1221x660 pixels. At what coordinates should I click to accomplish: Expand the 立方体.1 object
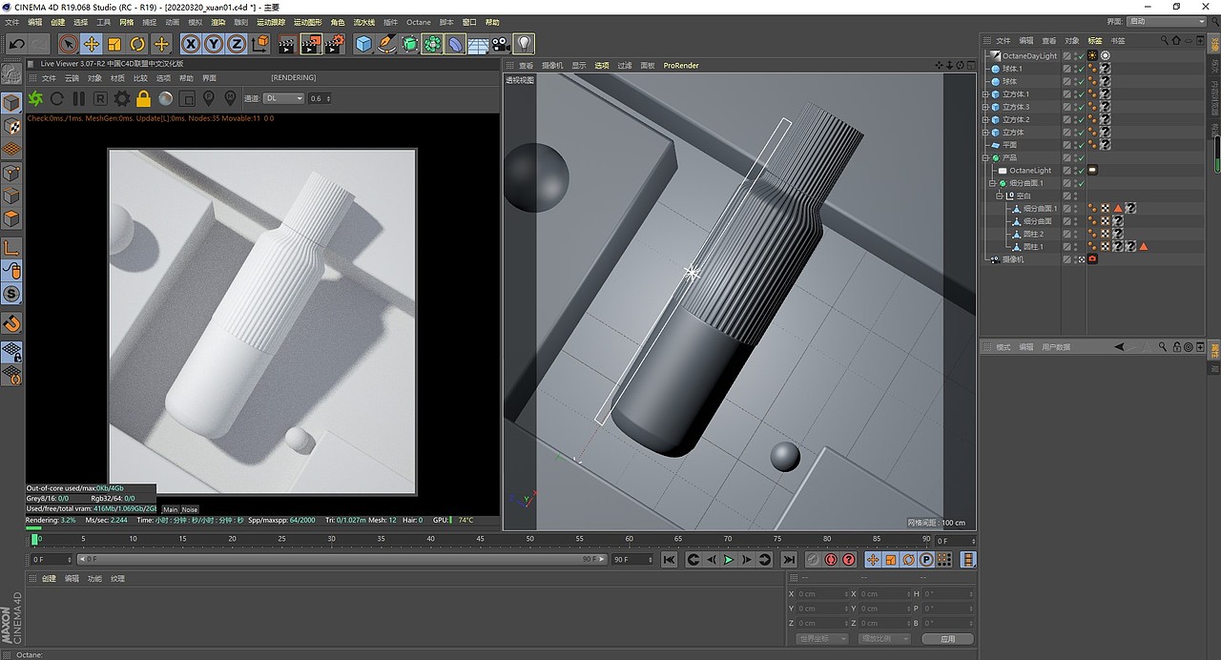pos(985,94)
